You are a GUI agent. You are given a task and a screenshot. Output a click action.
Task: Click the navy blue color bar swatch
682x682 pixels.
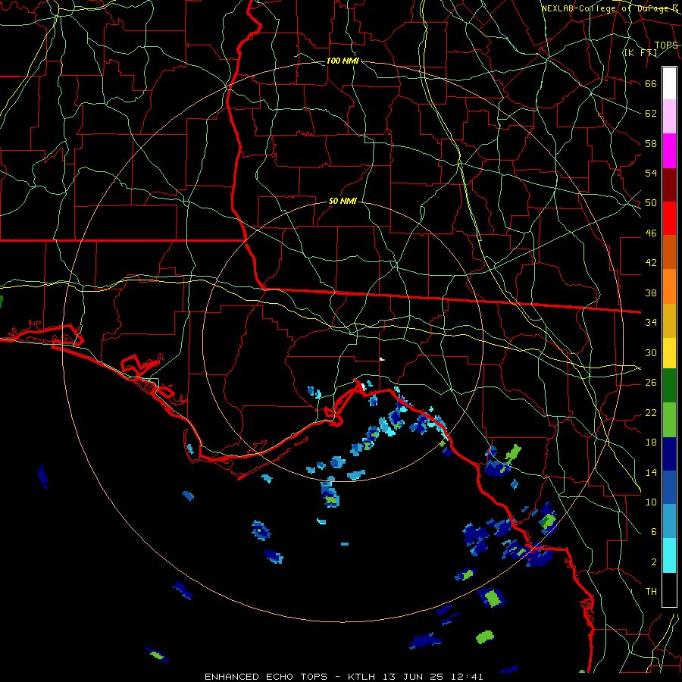[x=669, y=454]
